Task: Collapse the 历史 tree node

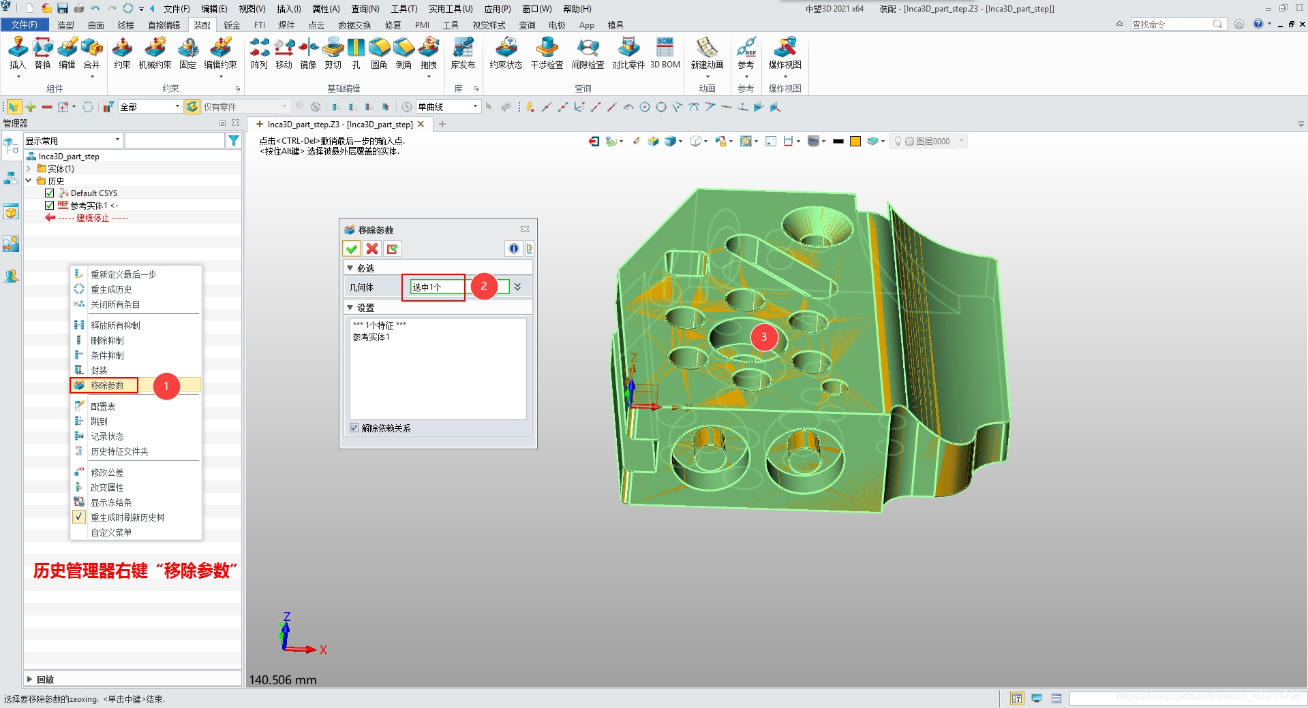Action: click(29, 180)
